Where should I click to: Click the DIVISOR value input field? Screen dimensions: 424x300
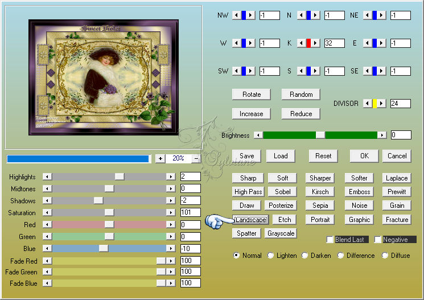(x=401, y=104)
